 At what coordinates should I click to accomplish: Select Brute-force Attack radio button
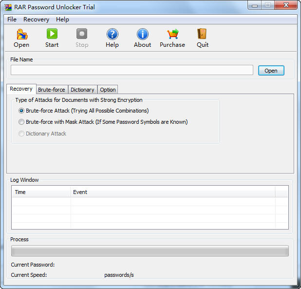coord(21,111)
